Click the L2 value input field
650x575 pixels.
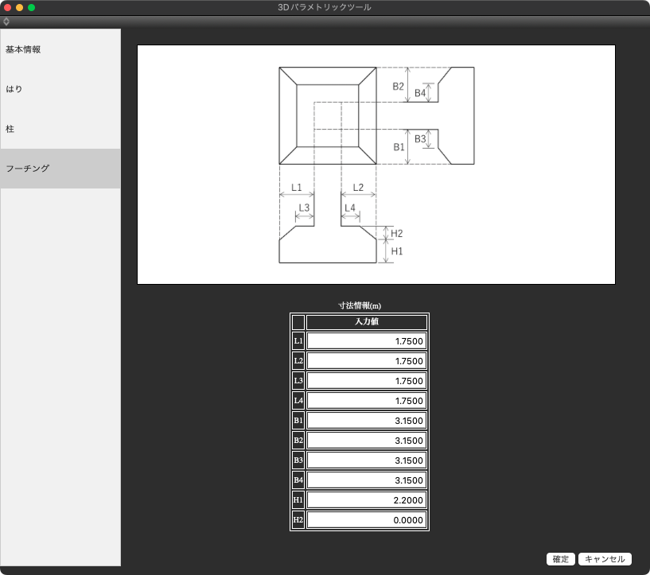pos(367,361)
